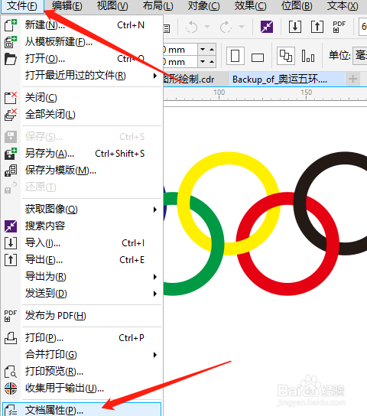Click purple search icon beside 搜索内容
367x416 pixels.
(x=11, y=226)
